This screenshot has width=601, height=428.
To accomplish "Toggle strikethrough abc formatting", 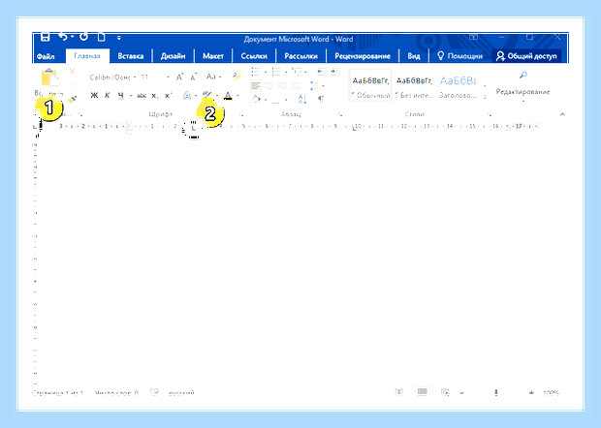I will (142, 95).
